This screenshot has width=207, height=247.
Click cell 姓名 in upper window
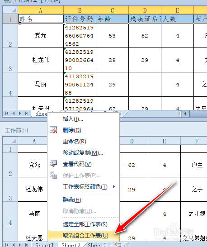(x=41, y=19)
